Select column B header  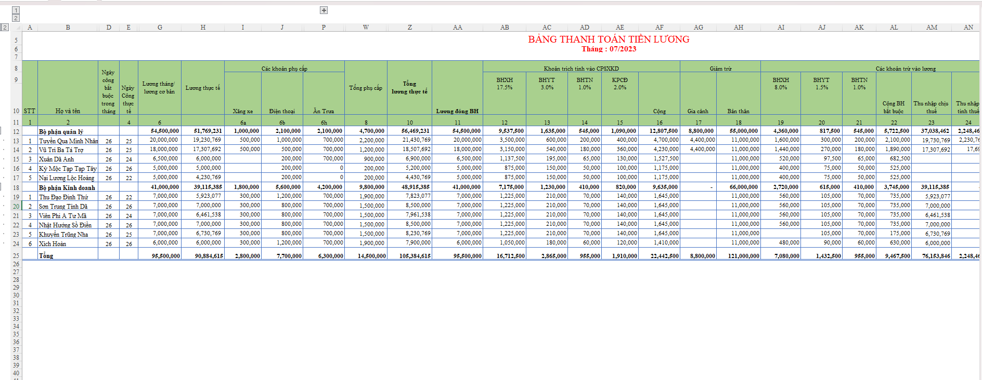point(68,28)
